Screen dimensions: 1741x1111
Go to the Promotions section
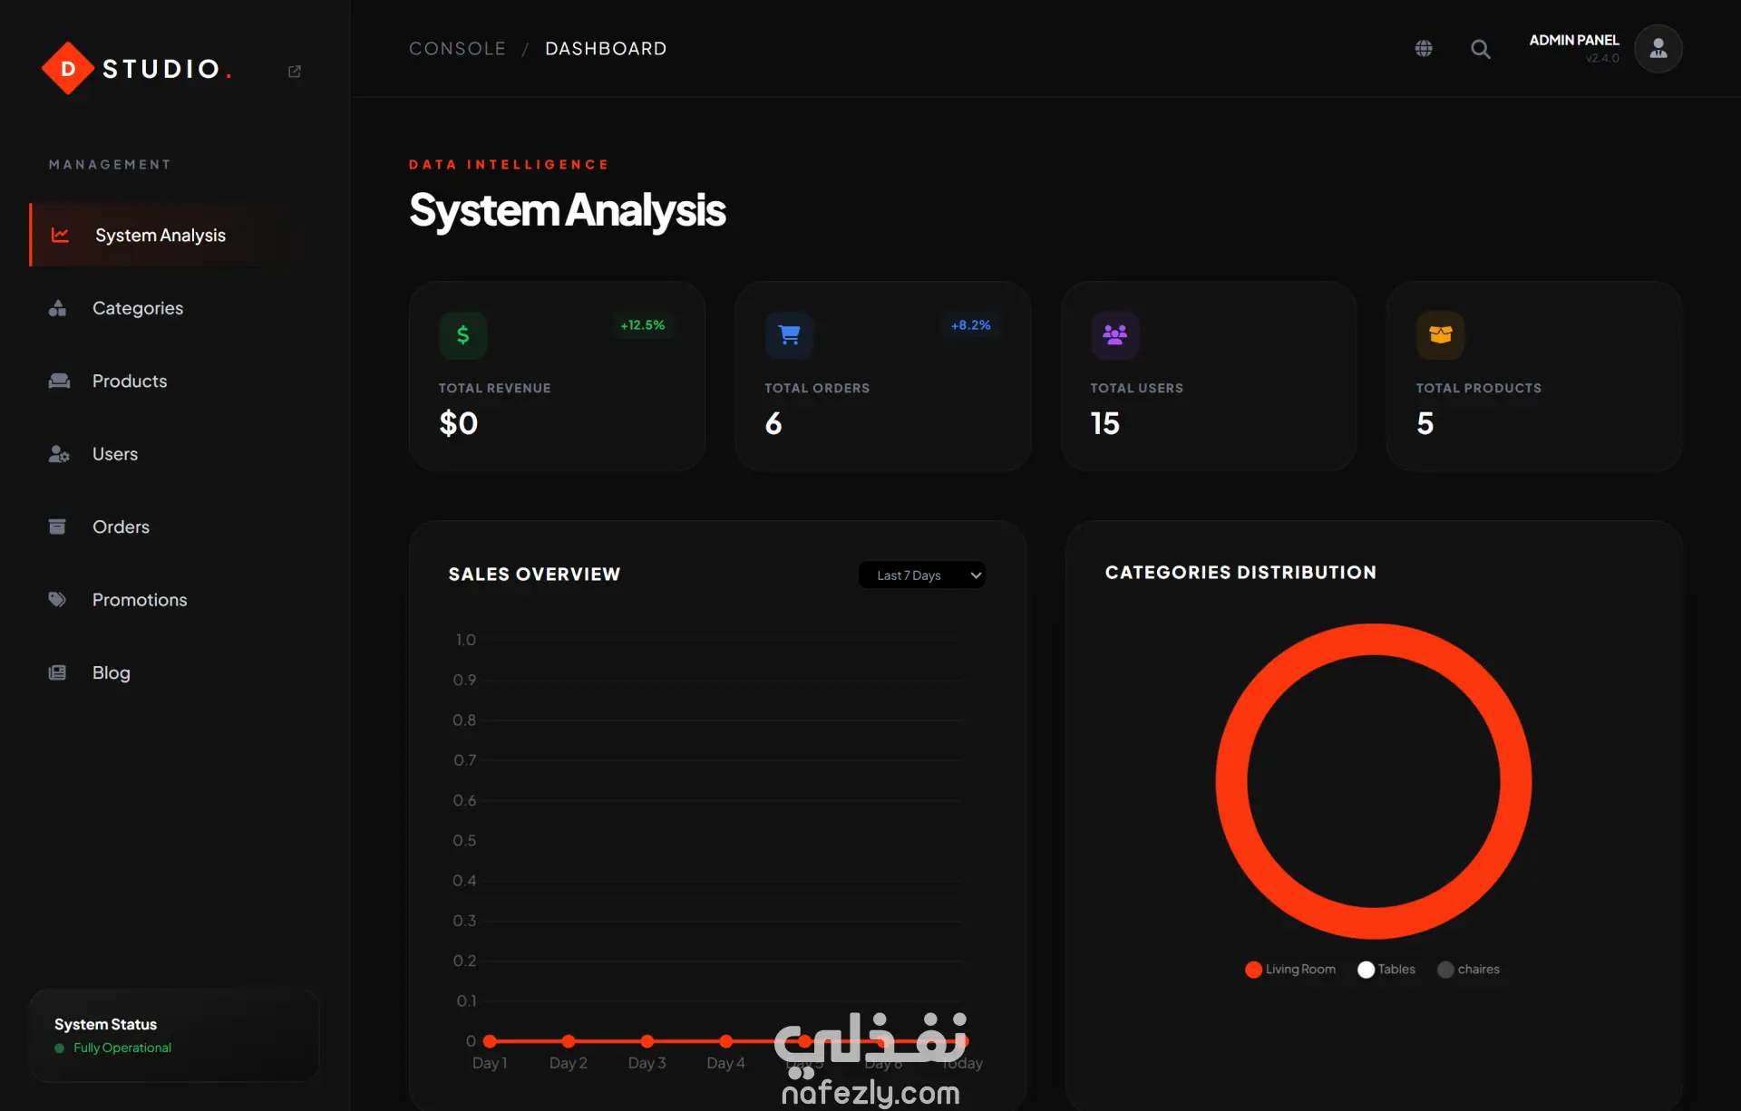pyautogui.click(x=139, y=600)
